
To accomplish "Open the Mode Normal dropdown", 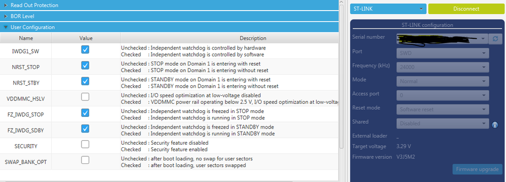I will coord(442,81).
